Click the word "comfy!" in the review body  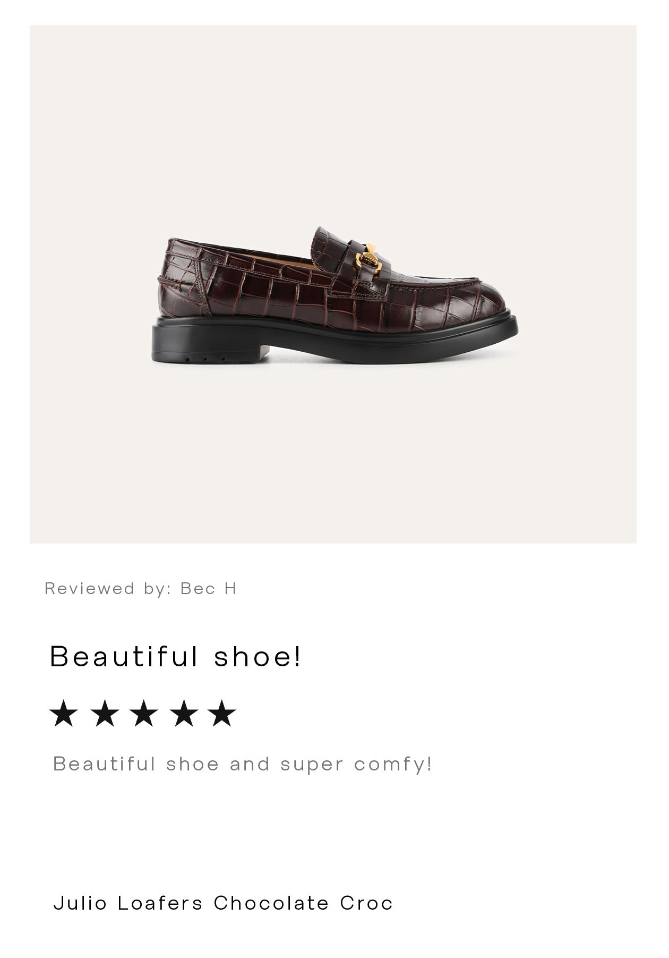coord(393,764)
